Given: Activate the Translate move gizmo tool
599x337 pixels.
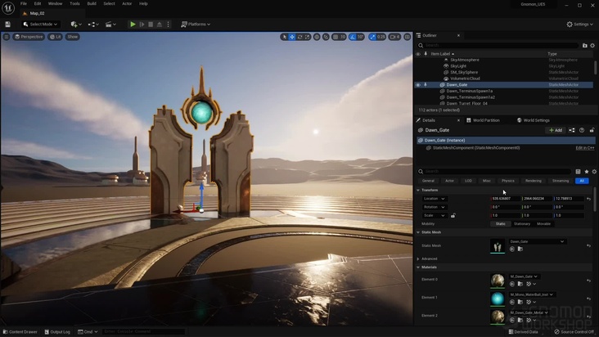Looking at the screenshot, I should 292,37.
